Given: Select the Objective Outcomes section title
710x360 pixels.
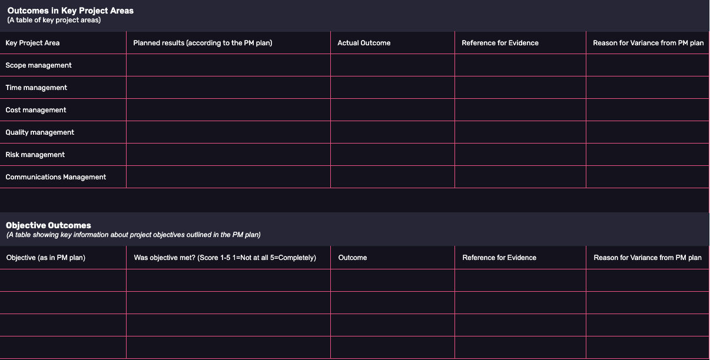Looking at the screenshot, I should (x=48, y=225).
